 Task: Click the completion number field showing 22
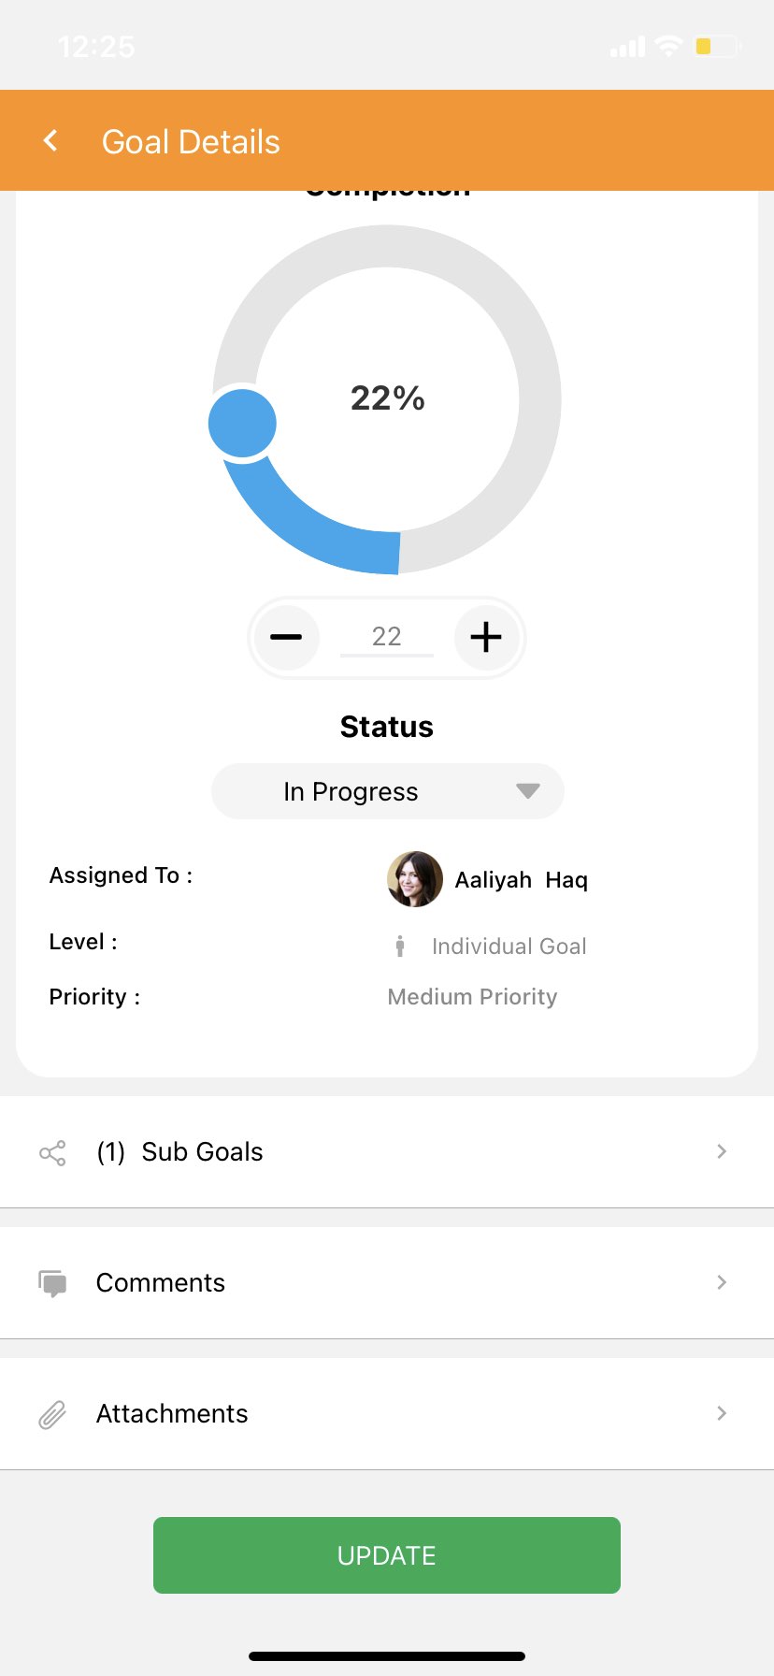pyautogui.click(x=387, y=637)
